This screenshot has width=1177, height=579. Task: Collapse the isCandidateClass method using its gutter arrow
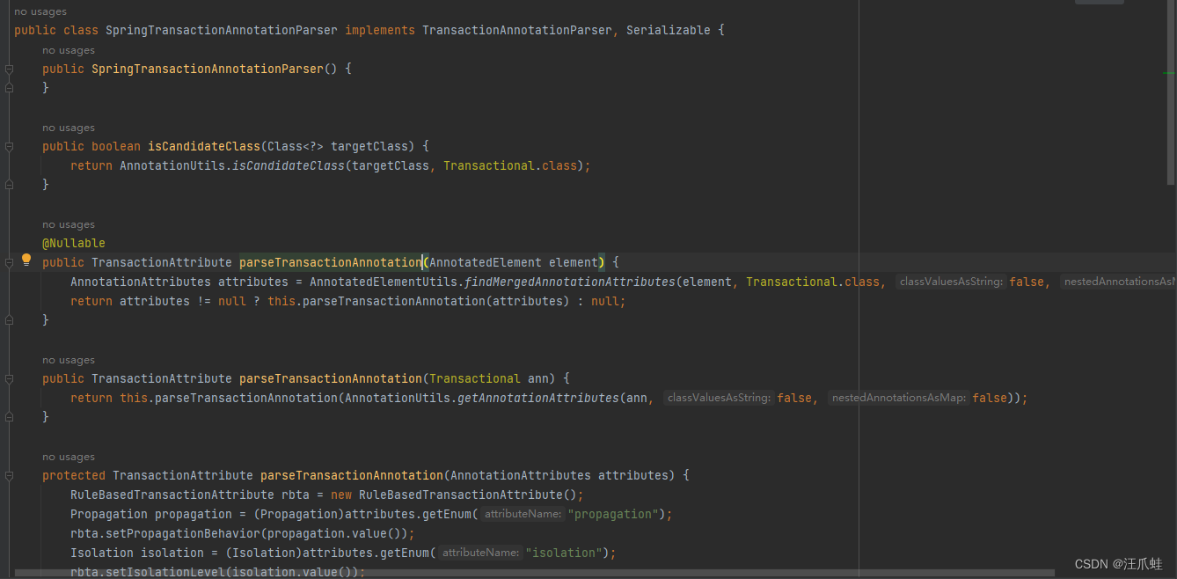tap(9, 145)
